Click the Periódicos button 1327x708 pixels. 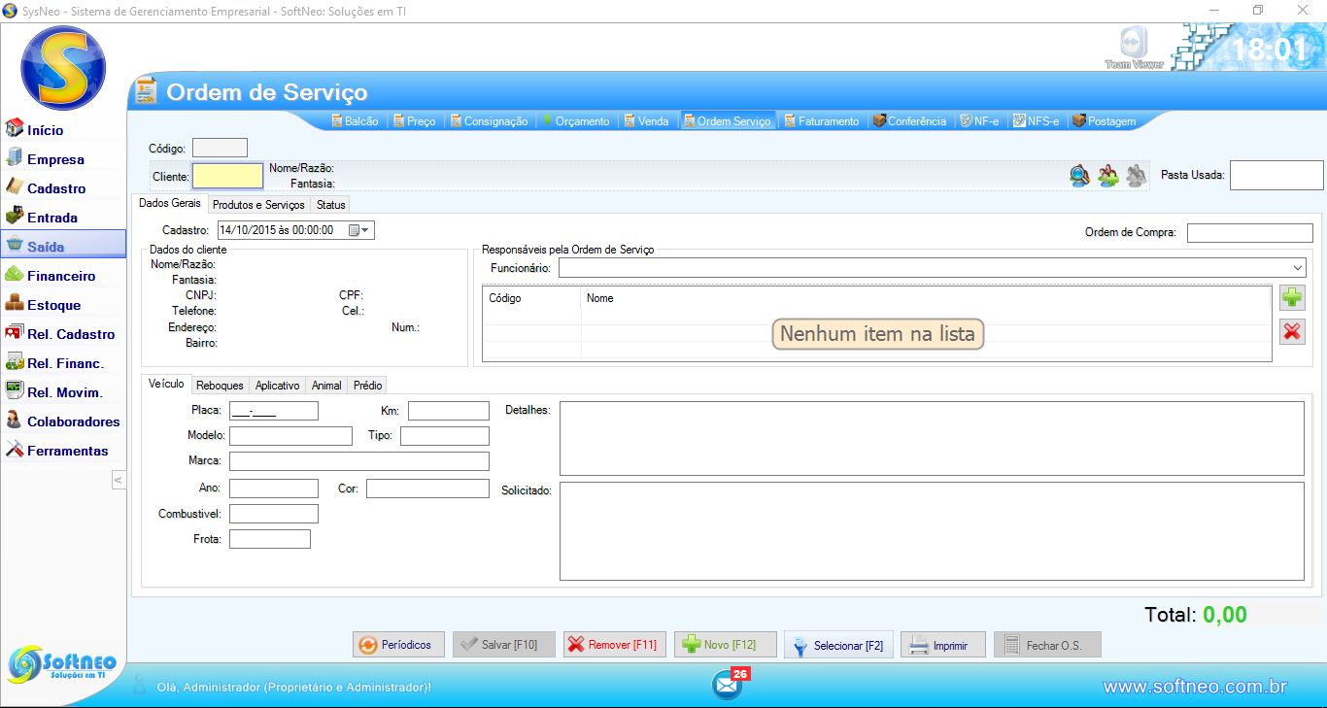tap(398, 645)
